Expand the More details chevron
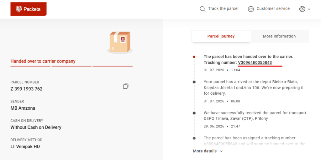This screenshot has width=321, height=160. click(221, 151)
